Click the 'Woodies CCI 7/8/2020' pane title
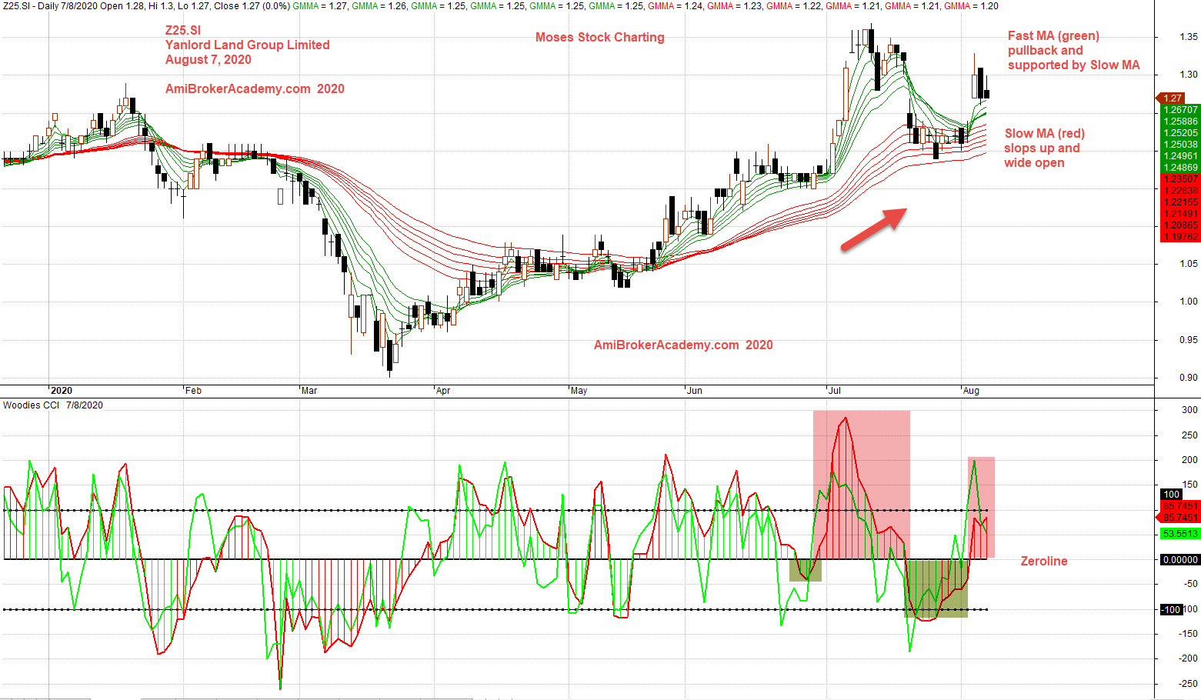This screenshot has width=1201, height=700. tap(53, 405)
